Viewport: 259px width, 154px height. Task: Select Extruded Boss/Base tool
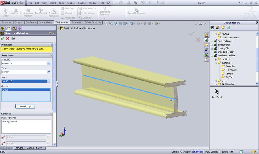click(x=54, y=13)
